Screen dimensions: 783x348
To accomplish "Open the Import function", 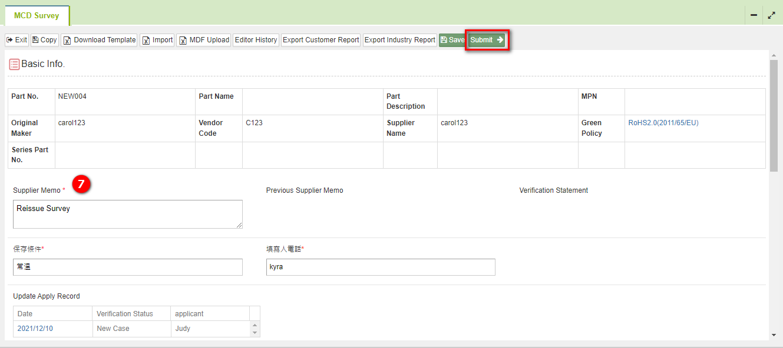I will tap(157, 40).
